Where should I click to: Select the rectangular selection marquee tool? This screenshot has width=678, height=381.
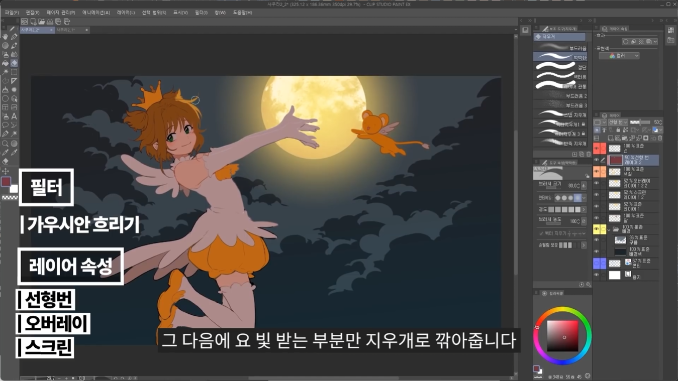(x=14, y=72)
